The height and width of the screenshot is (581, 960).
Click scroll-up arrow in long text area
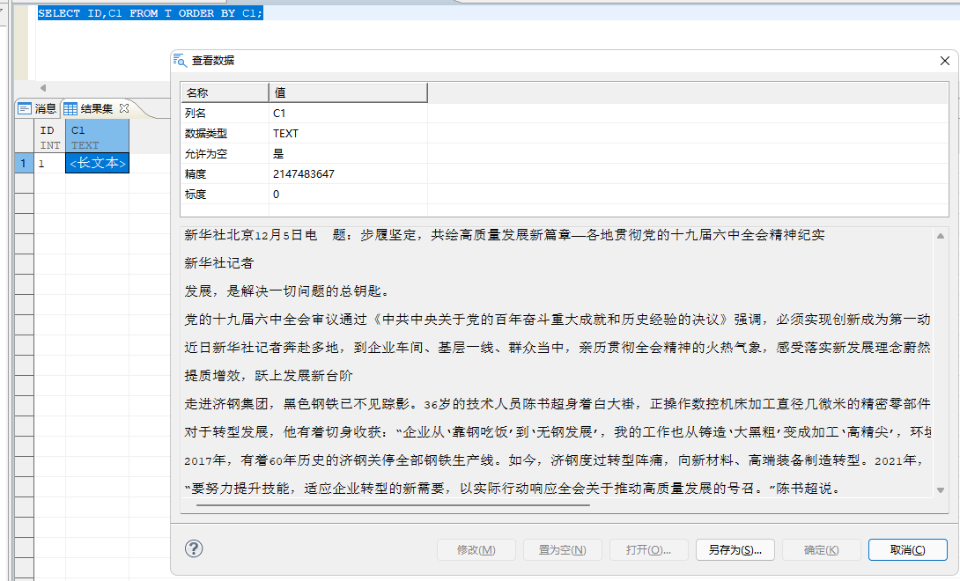point(941,236)
